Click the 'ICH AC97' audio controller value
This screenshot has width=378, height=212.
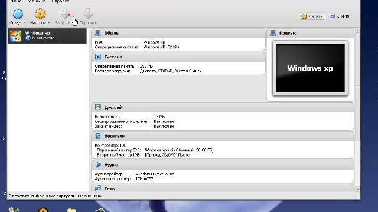(144, 179)
